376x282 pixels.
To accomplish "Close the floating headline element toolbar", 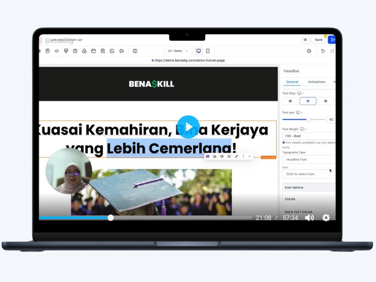I will tap(250, 156).
